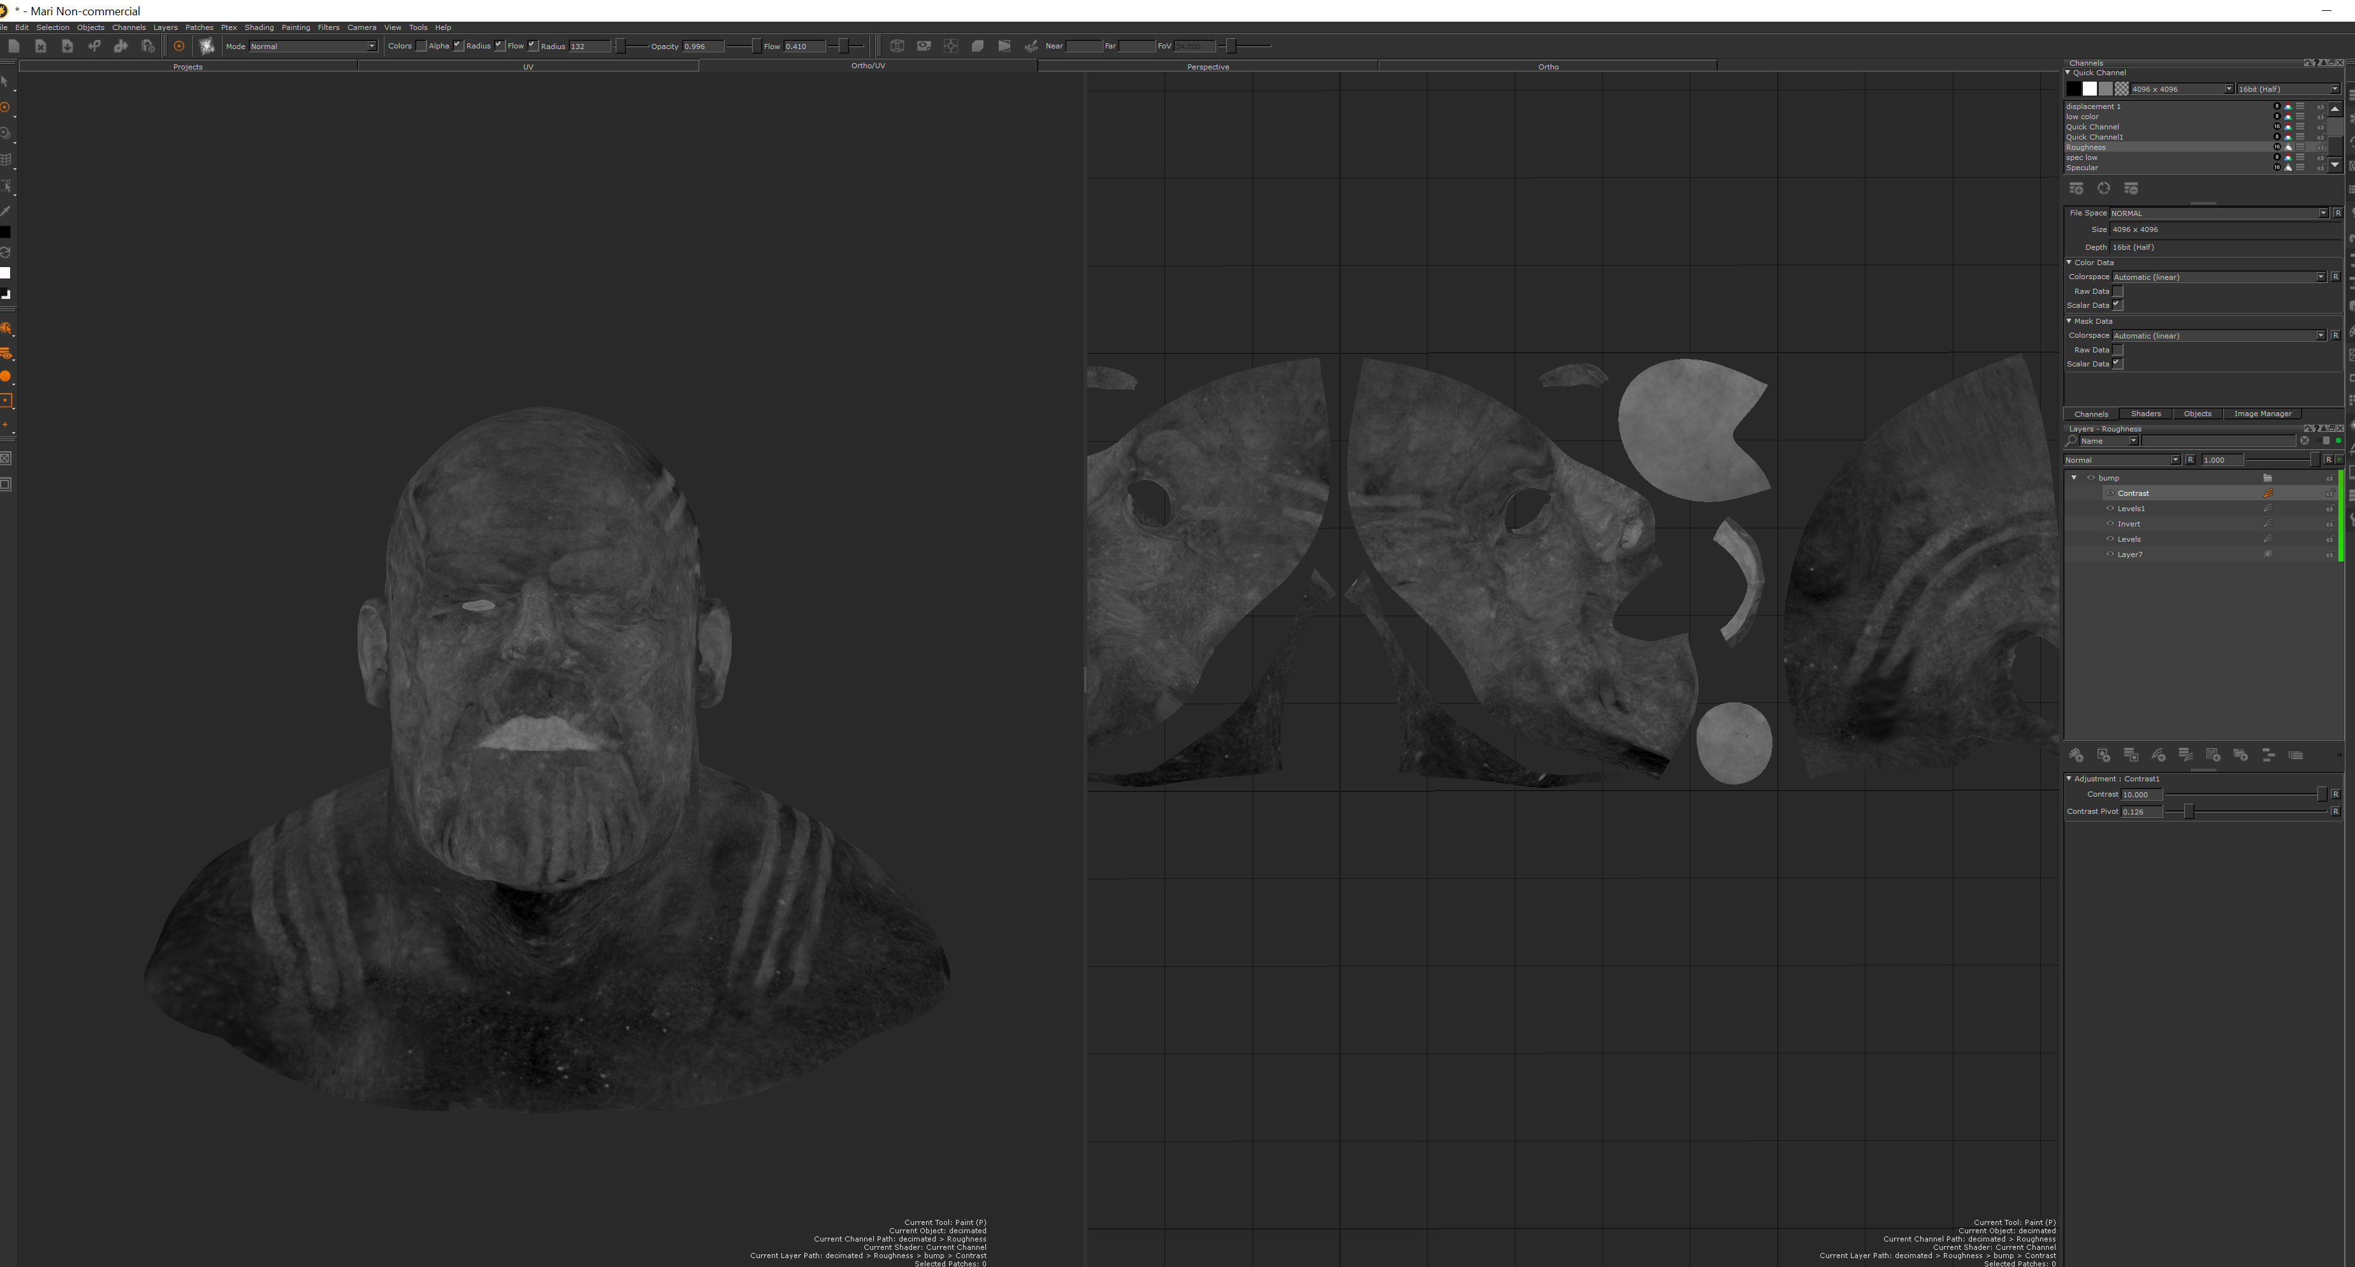
Task: Add a new paint layer icon
Action: pyautogui.click(x=2076, y=755)
